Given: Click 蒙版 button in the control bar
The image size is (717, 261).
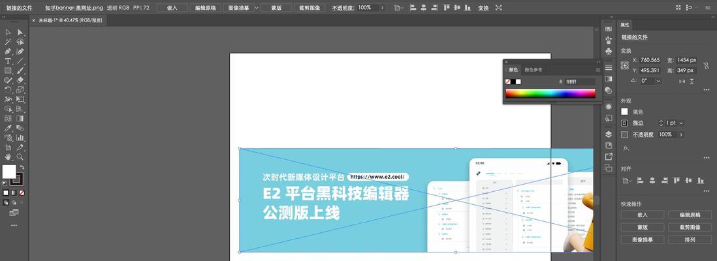Looking at the screenshot, I should [276, 8].
